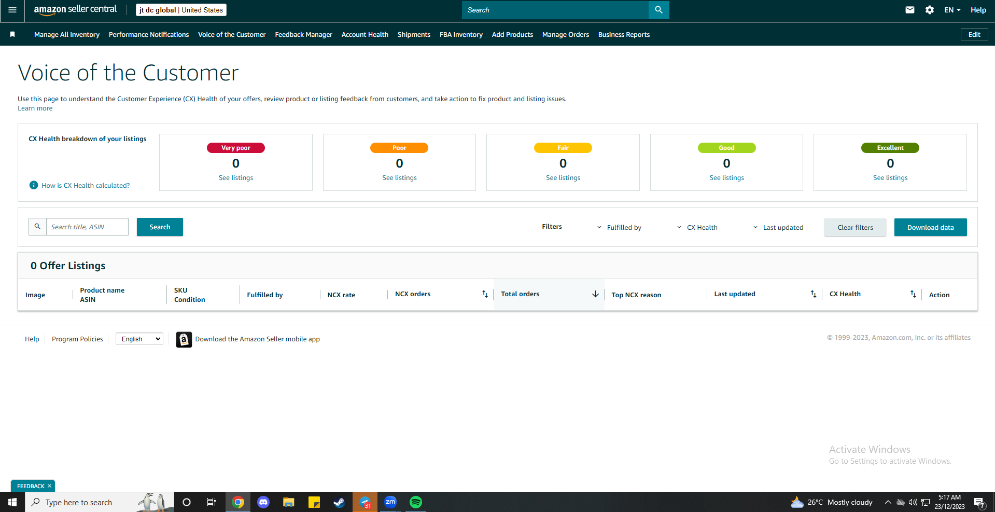The image size is (995, 512).
Task: Open Account Health
Action: [365, 34]
